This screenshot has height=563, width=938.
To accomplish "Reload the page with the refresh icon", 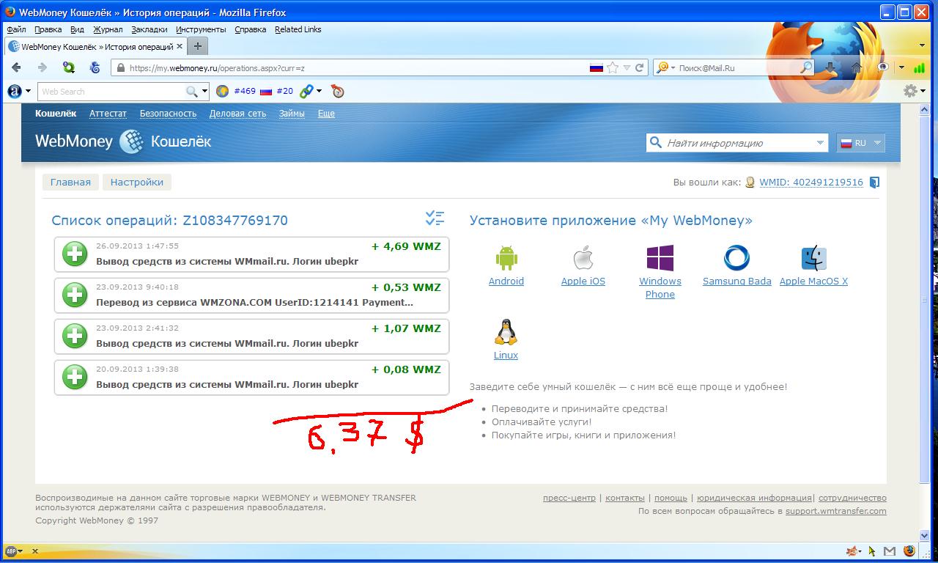I will pyautogui.click(x=639, y=67).
